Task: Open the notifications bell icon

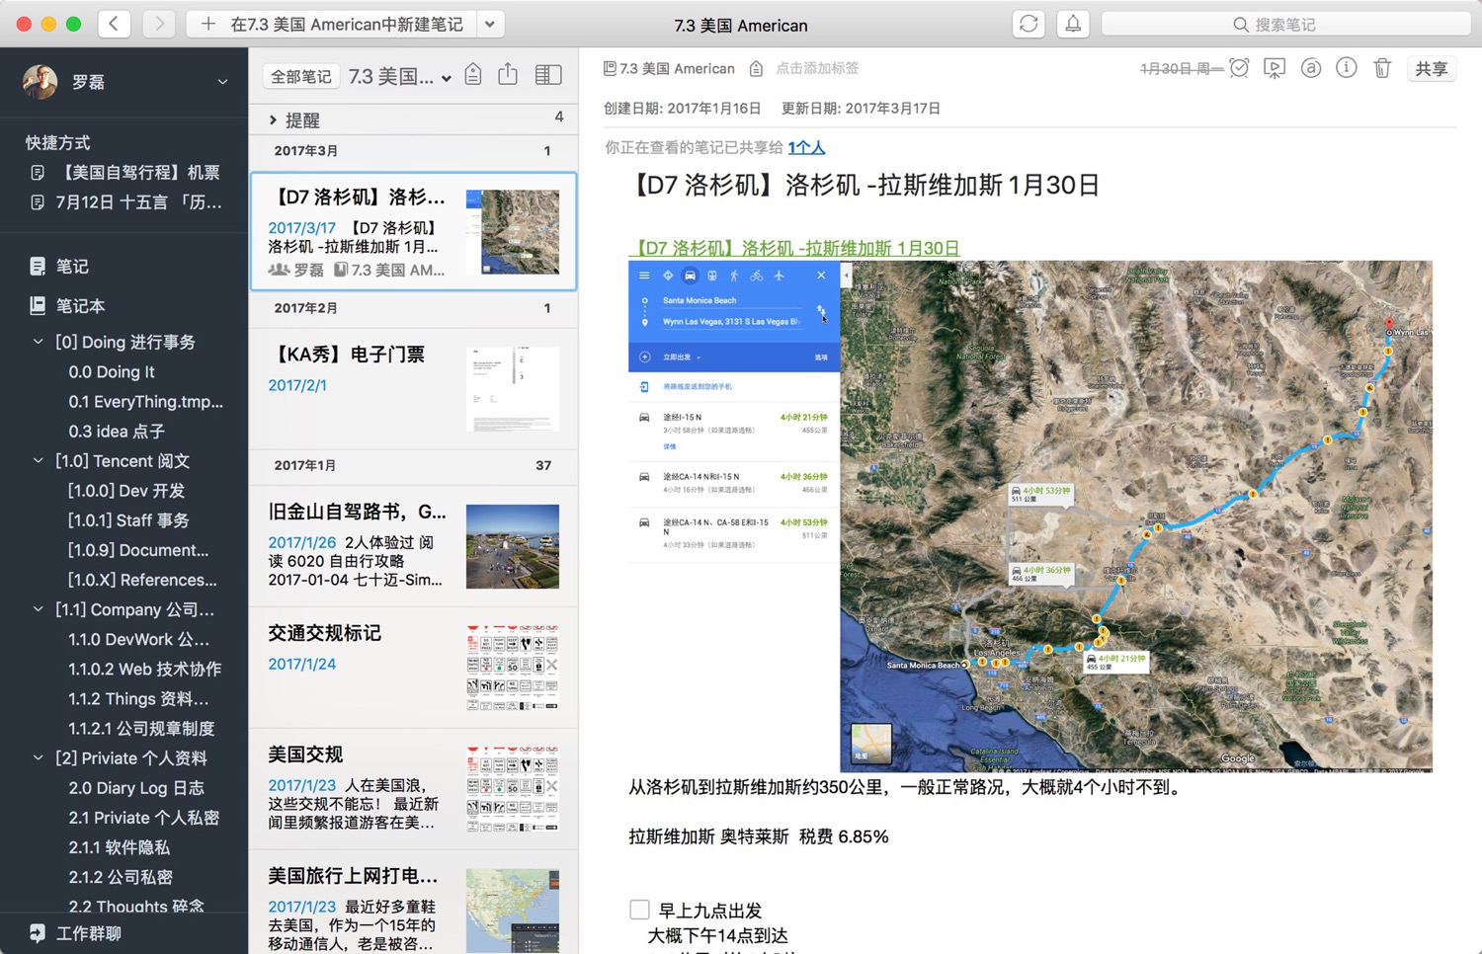Action: (x=1073, y=25)
